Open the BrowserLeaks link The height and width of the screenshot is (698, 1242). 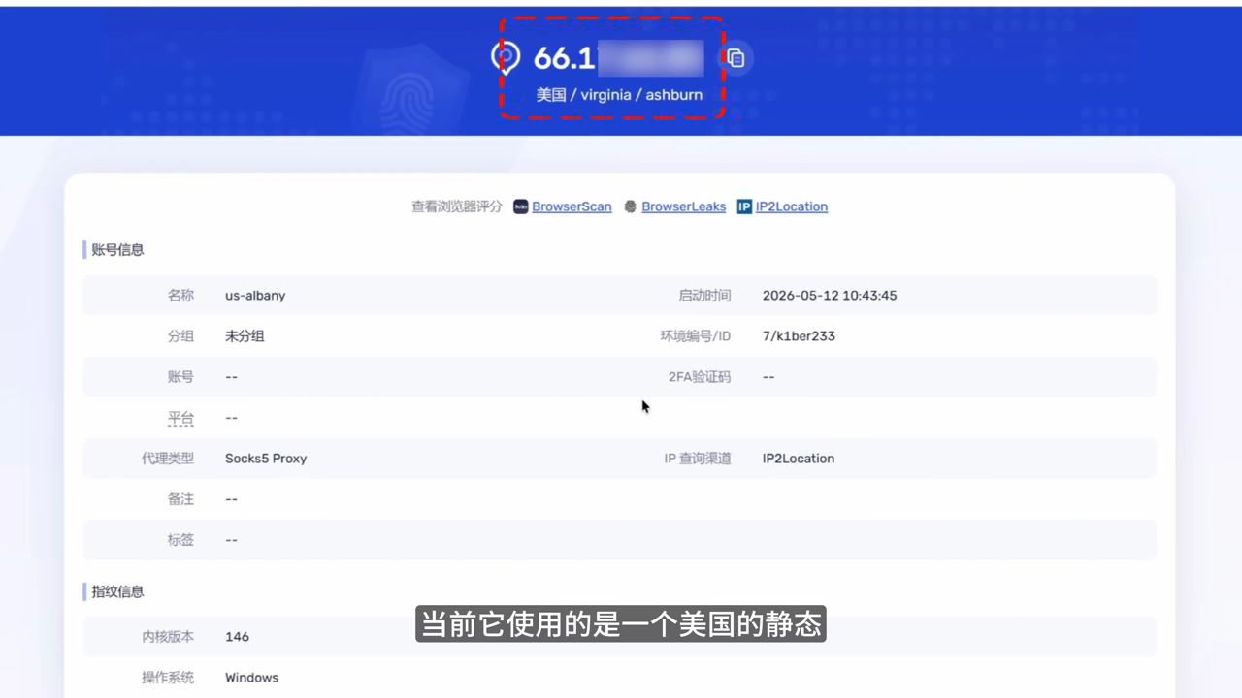pos(683,206)
